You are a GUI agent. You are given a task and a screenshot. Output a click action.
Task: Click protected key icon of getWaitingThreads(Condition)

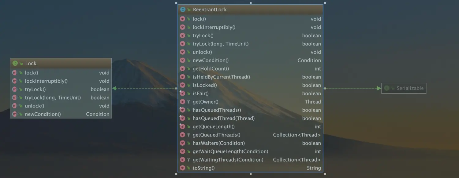coord(189,160)
